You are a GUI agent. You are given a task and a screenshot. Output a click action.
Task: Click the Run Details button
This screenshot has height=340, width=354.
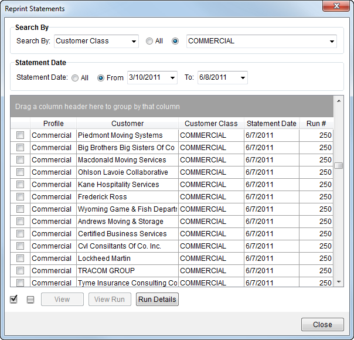pos(157,300)
